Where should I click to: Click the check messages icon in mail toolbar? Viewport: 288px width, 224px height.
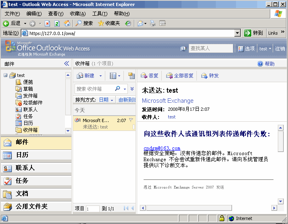131,76
